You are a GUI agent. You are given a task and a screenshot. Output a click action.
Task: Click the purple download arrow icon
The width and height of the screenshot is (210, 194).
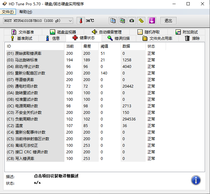(152, 21)
